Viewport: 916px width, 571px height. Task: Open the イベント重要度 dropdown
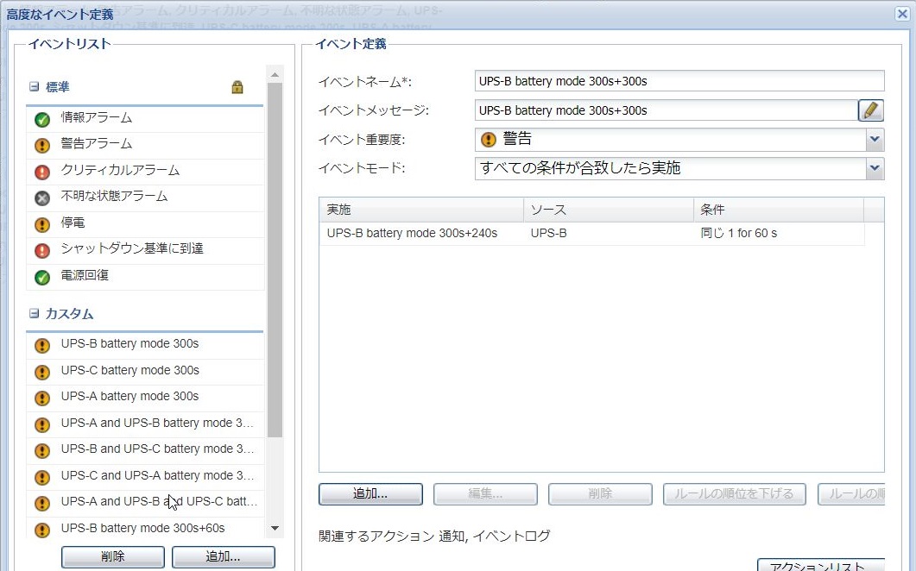coord(875,139)
